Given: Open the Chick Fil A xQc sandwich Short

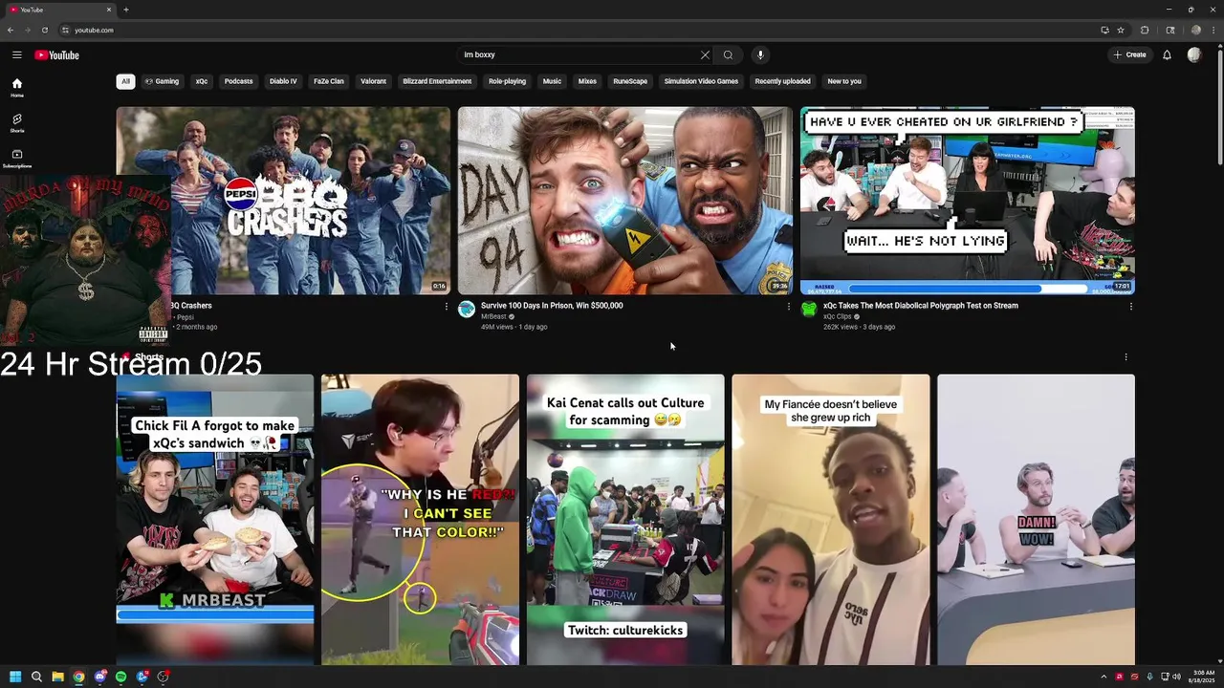Looking at the screenshot, I should click(x=215, y=520).
